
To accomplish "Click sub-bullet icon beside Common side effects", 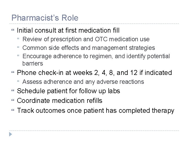I will click(x=18, y=47).
